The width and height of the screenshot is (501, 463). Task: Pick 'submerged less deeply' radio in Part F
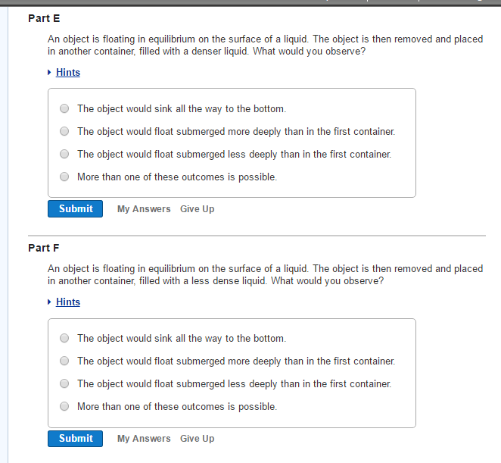click(64, 383)
